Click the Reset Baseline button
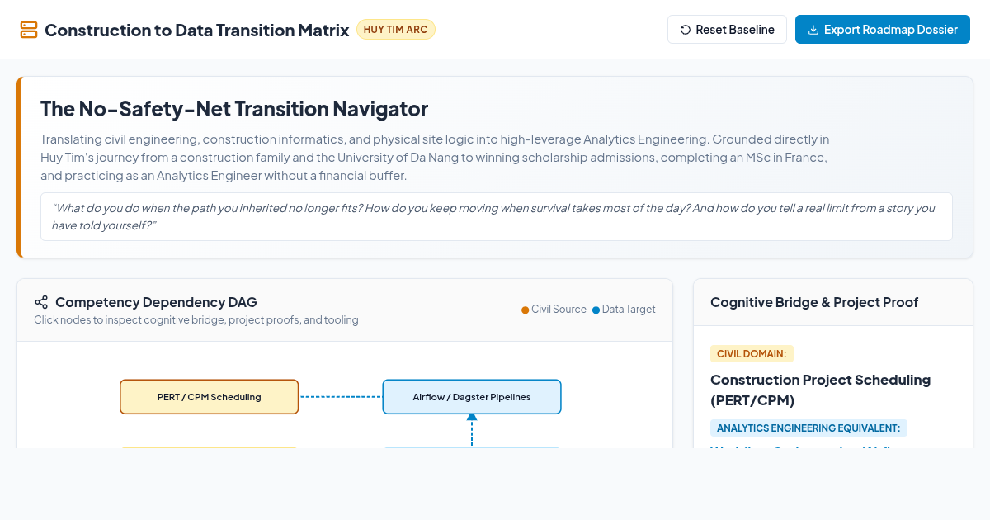The image size is (990, 520). [x=727, y=30]
